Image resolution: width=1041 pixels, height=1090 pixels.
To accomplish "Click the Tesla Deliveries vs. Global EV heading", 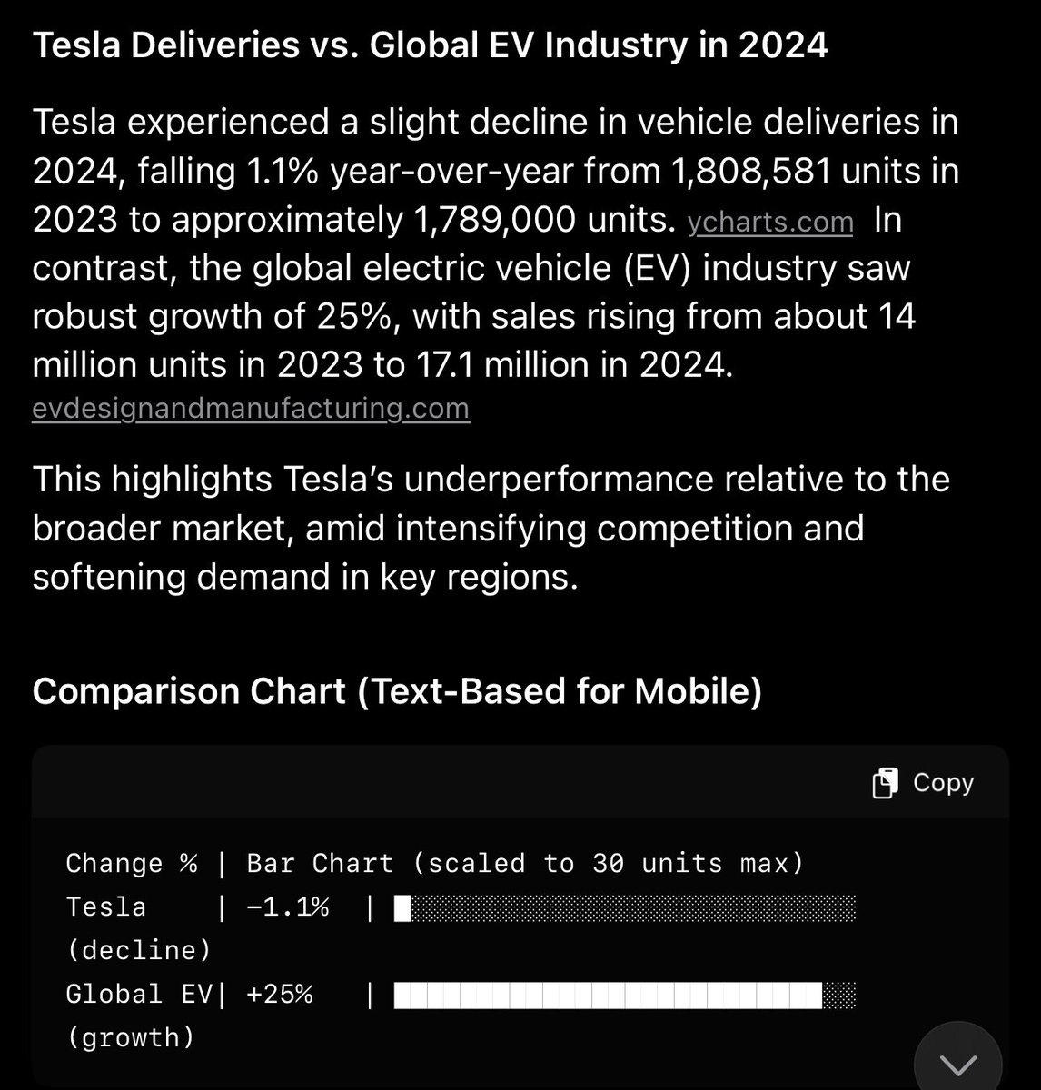I will [430, 45].
